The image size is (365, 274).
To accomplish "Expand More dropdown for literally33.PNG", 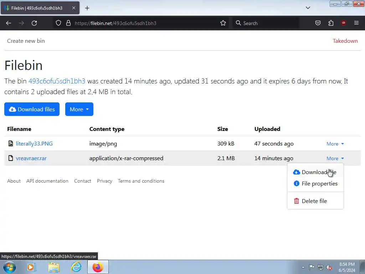I will [x=335, y=144].
